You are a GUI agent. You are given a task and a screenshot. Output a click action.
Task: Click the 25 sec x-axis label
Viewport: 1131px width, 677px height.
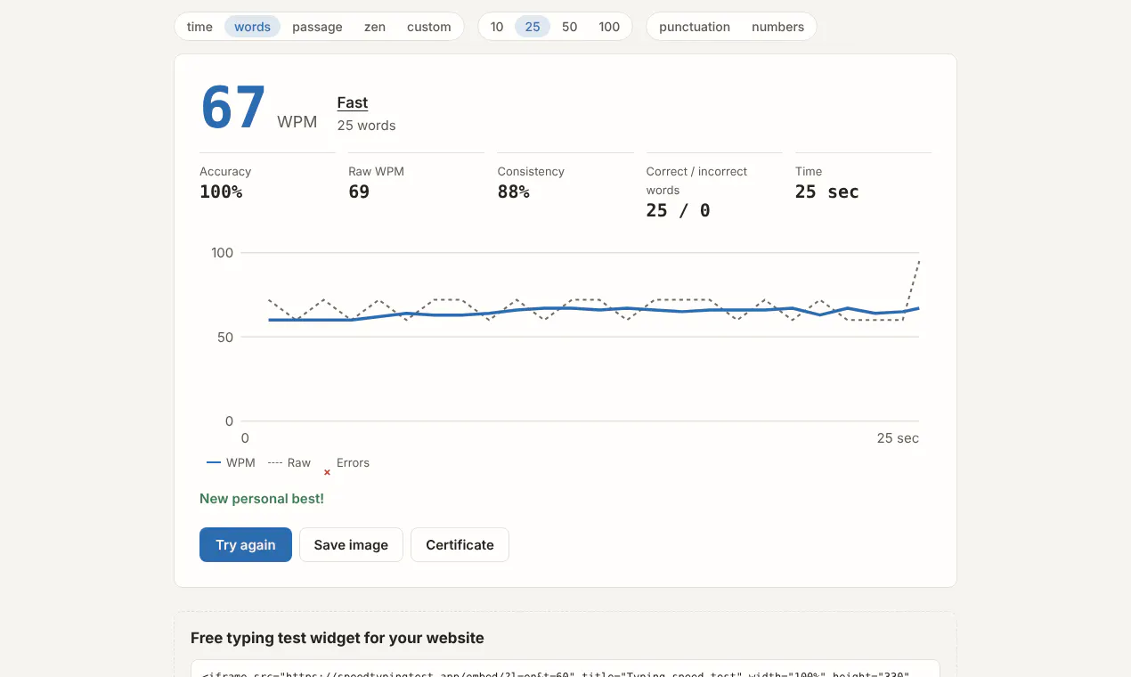[898, 438]
